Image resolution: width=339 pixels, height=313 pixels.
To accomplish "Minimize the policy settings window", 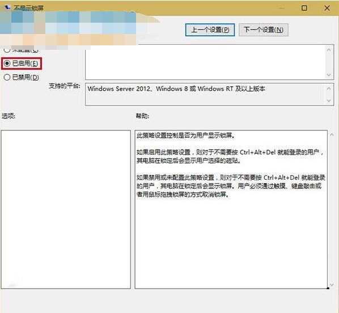I will (282, 8).
